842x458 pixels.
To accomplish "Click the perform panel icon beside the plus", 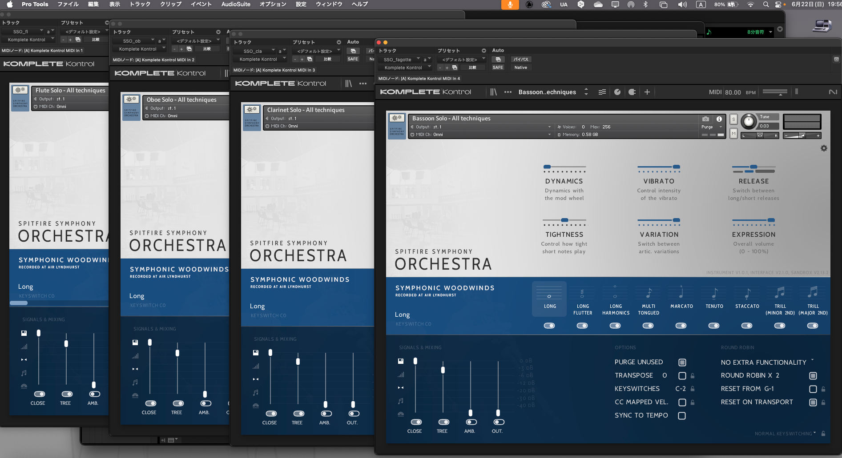I will (x=632, y=92).
